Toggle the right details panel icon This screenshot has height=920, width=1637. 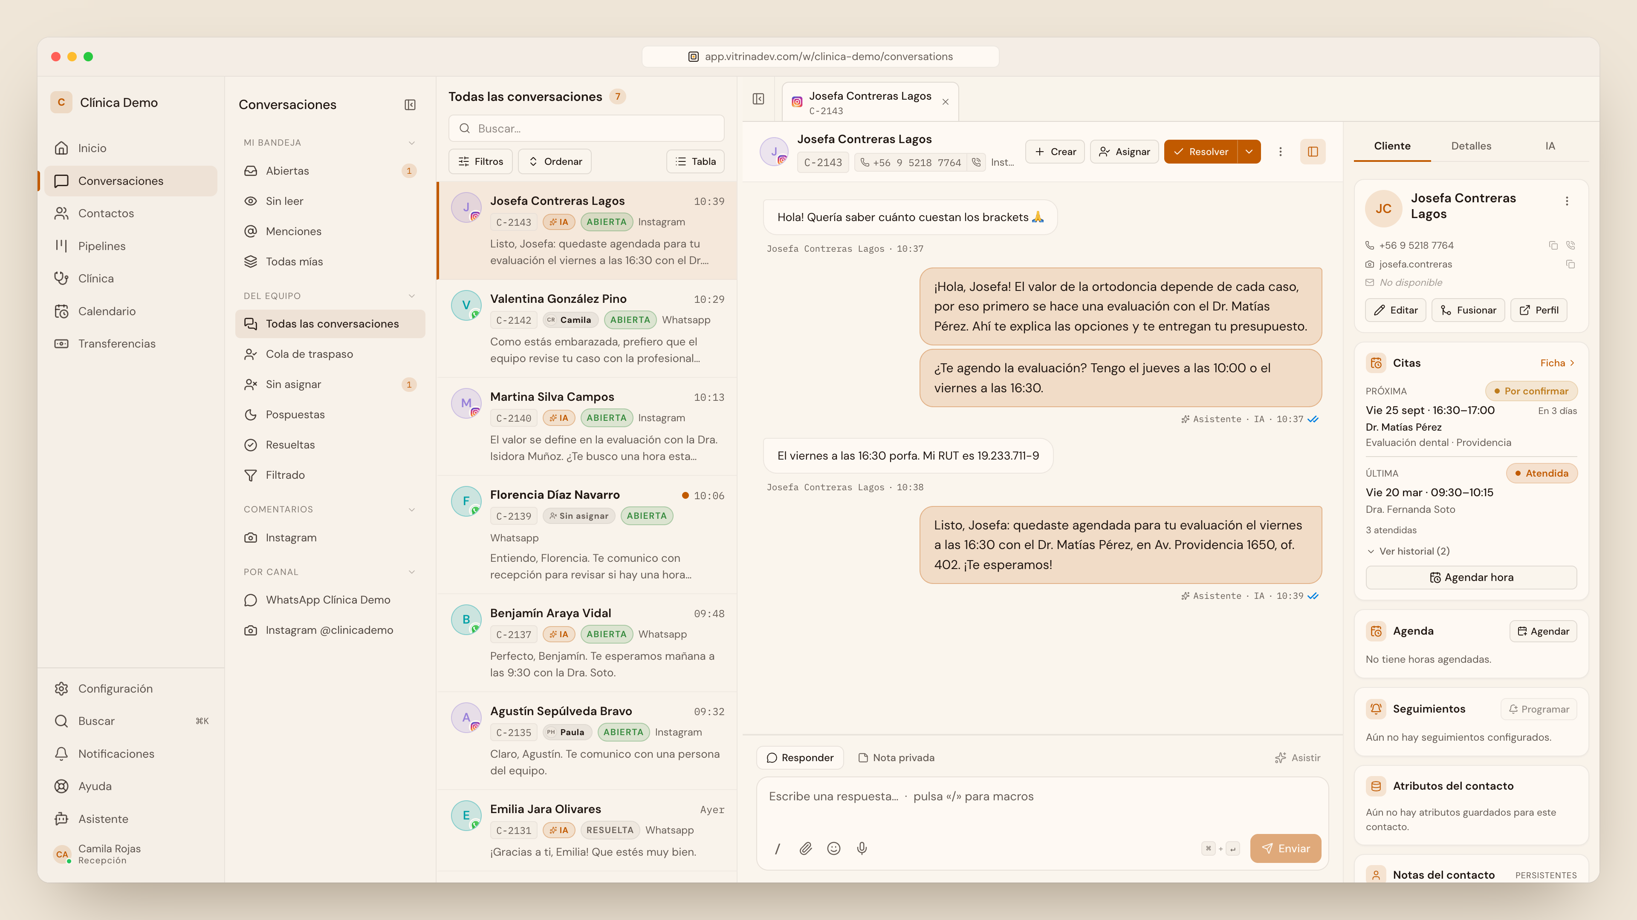[1312, 152]
